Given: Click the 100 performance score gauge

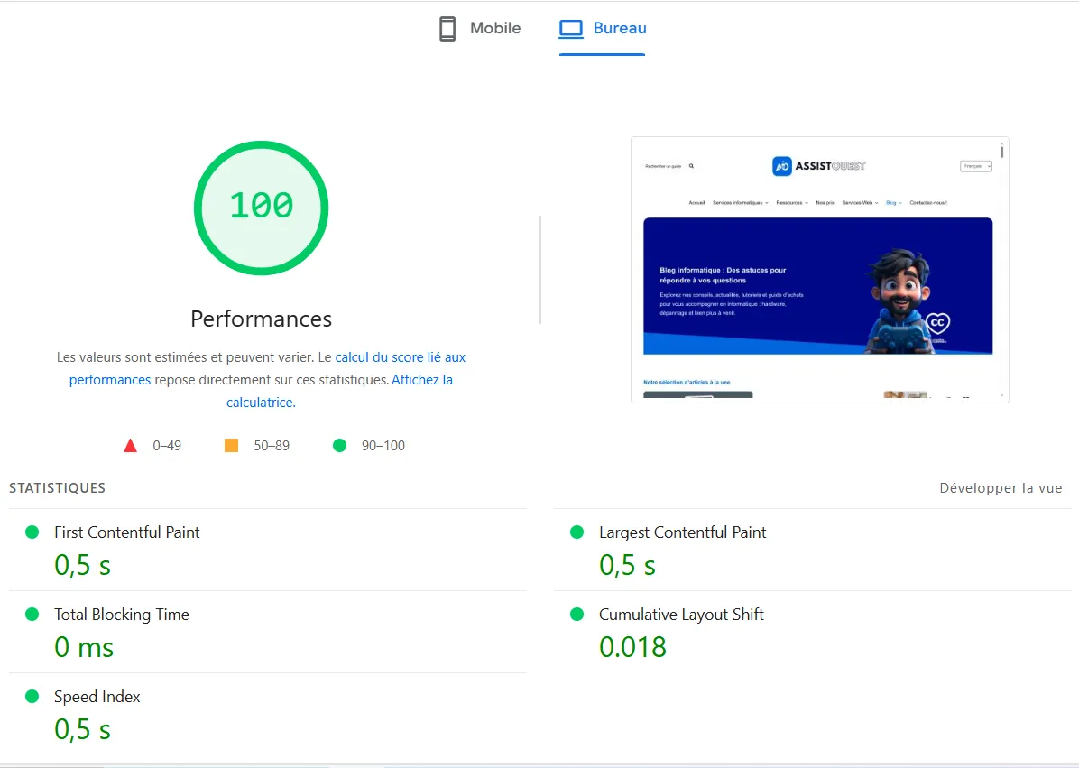Looking at the screenshot, I should tap(262, 208).
